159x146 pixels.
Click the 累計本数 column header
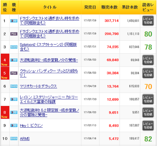tap(130, 7)
